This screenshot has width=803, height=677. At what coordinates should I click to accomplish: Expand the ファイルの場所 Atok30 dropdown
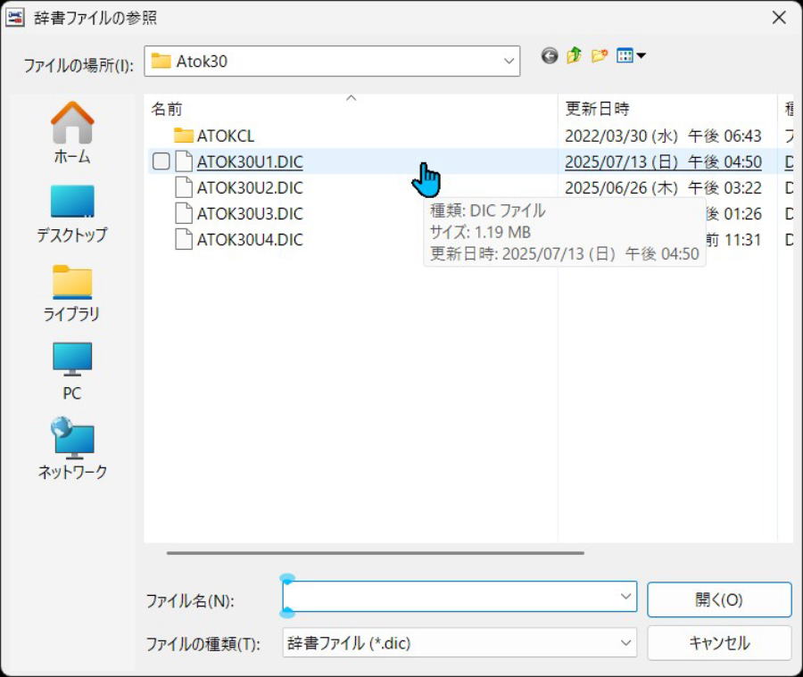tap(509, 62)
